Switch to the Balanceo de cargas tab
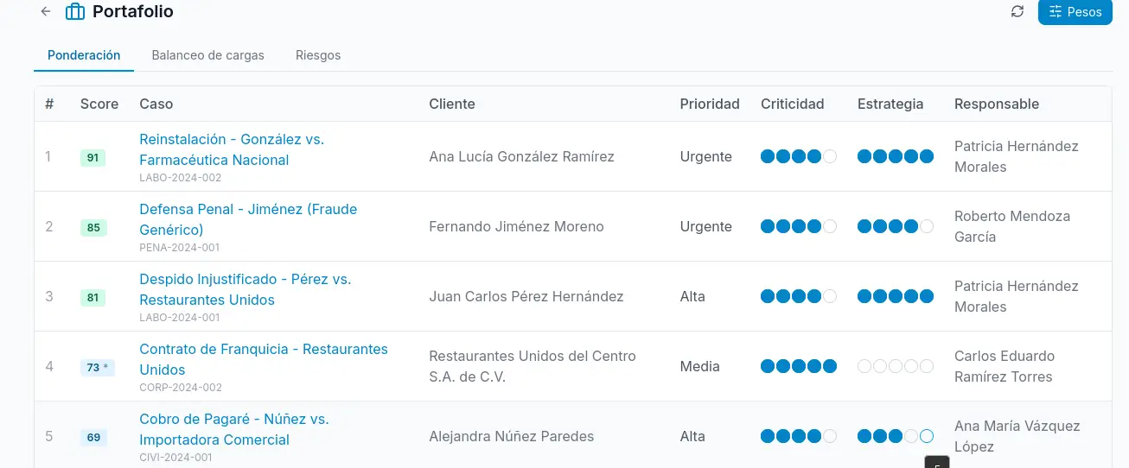The height and width of the screenshot is (468, 1129). pyautogui.click(x=207, y=55)
